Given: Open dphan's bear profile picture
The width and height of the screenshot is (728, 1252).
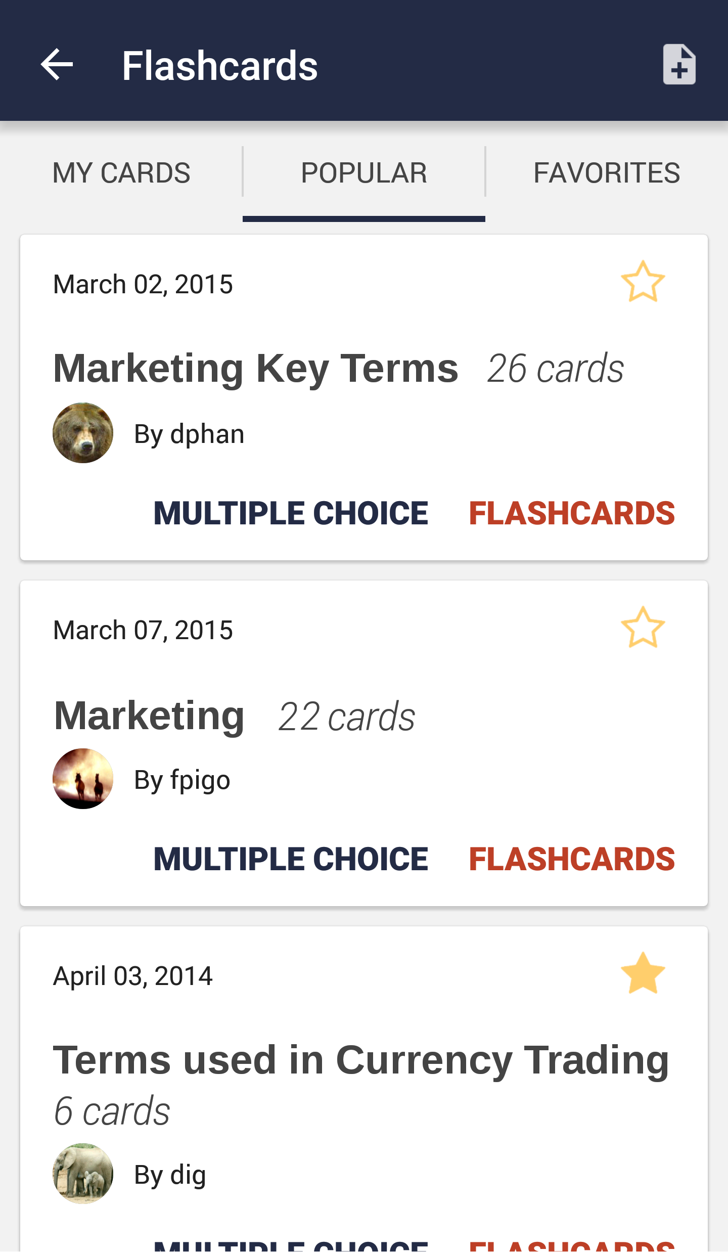Looking at the screenshot, I should [83, 433].
